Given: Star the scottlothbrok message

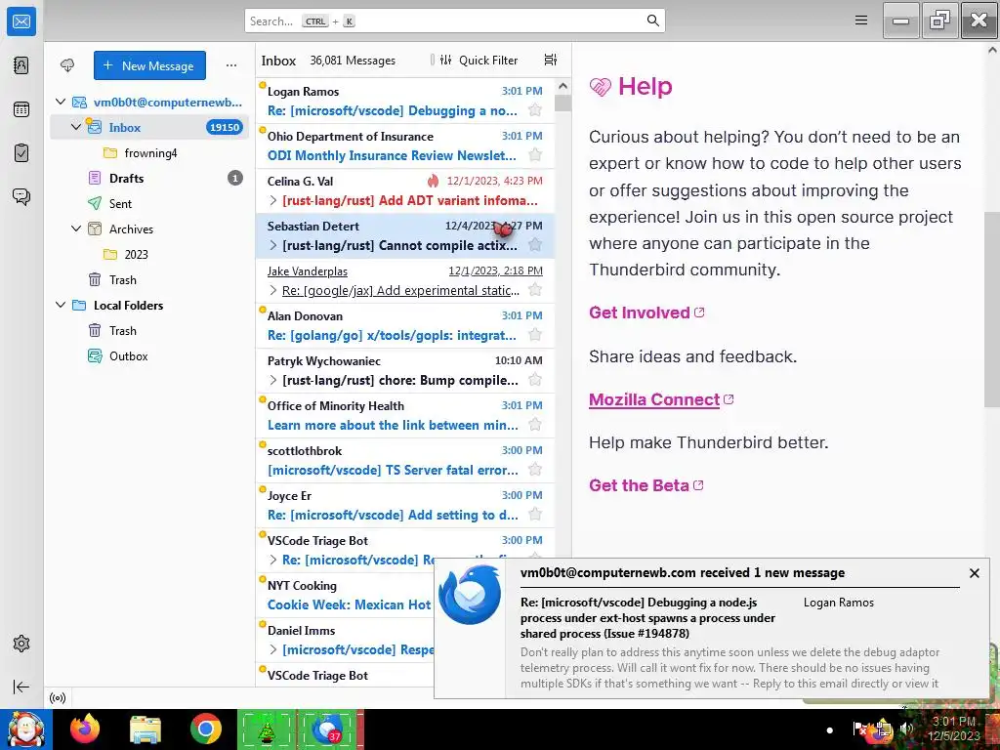Looking at the screenshot, I should (x=535, y=470).
